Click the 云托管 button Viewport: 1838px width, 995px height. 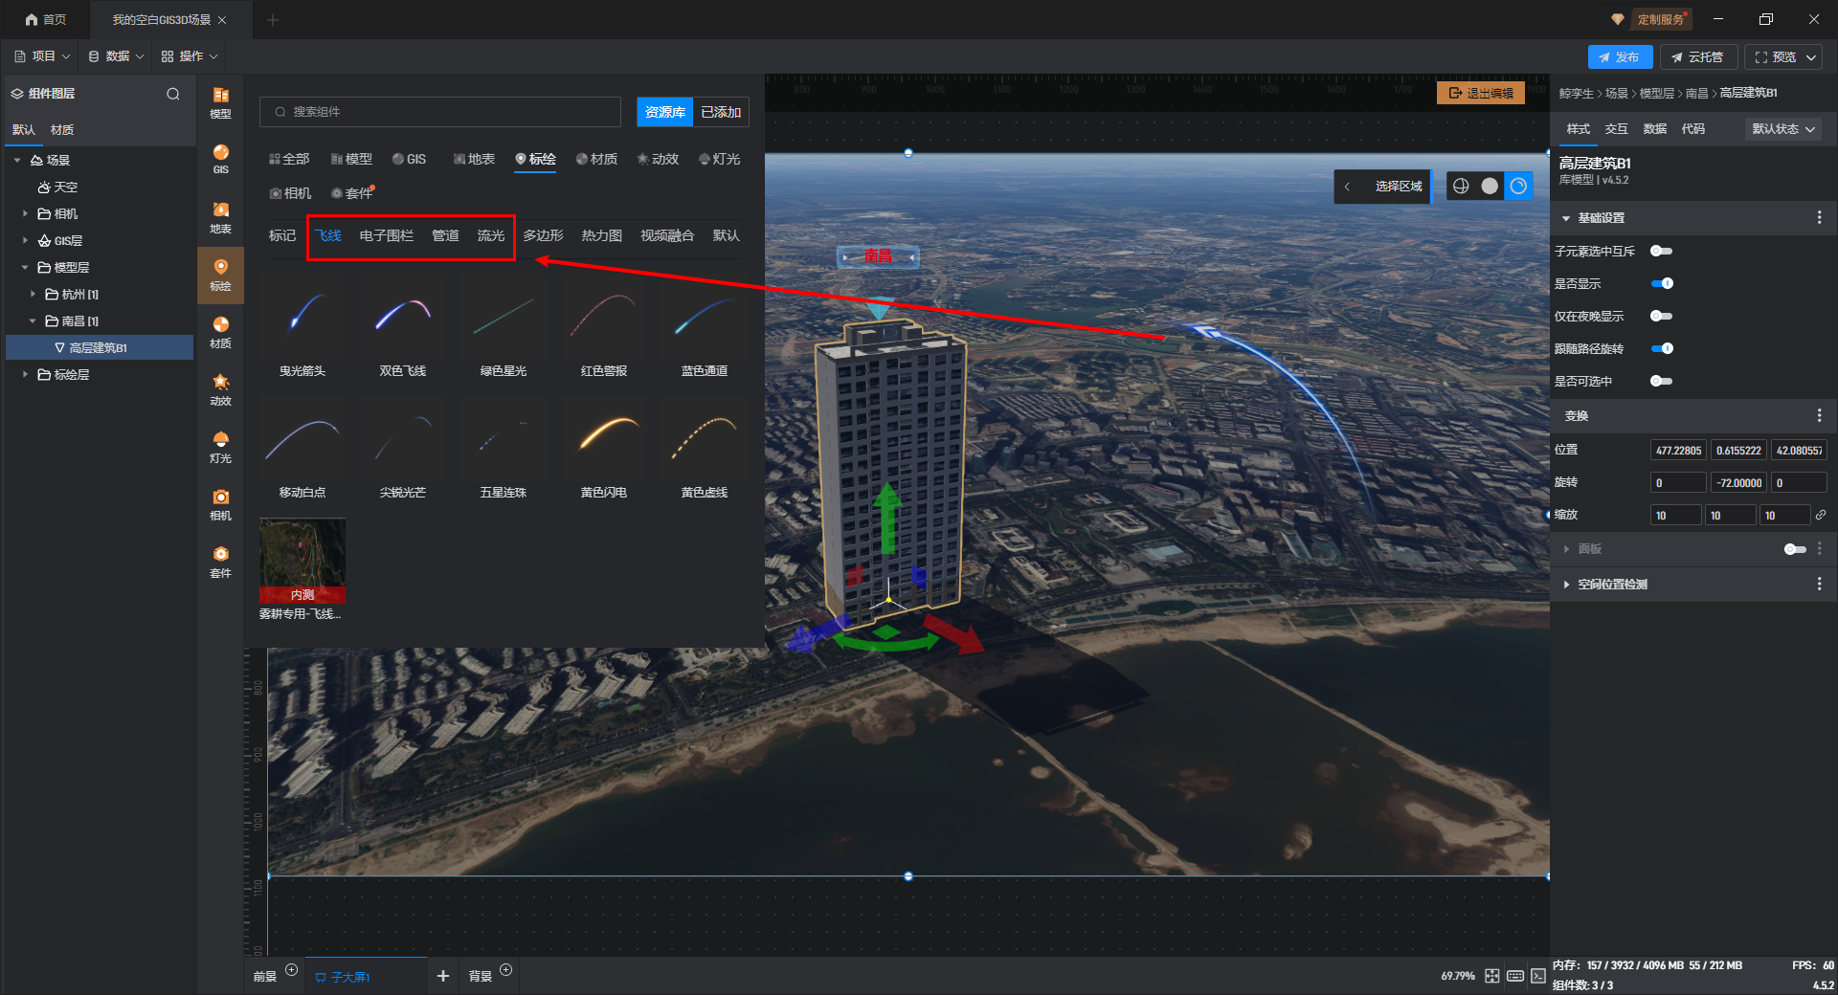1697,57
